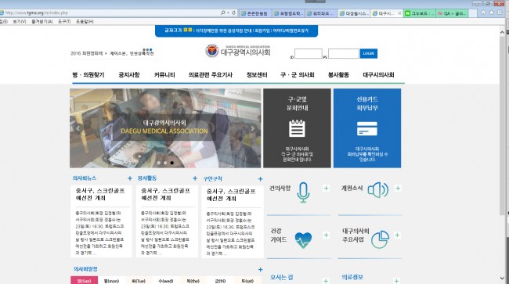Screen dimensions: 509x284
Task: Click the page vertical scrollbar thumb
Action: tap(502, 125)
